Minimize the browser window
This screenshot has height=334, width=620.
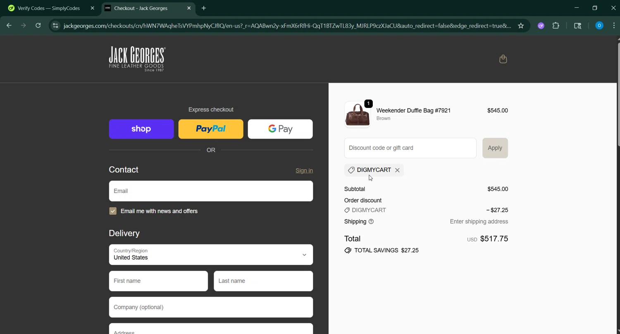[x=577, y=8]
